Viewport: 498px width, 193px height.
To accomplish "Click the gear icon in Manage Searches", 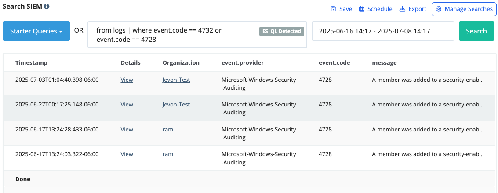I will coord(439,9).
